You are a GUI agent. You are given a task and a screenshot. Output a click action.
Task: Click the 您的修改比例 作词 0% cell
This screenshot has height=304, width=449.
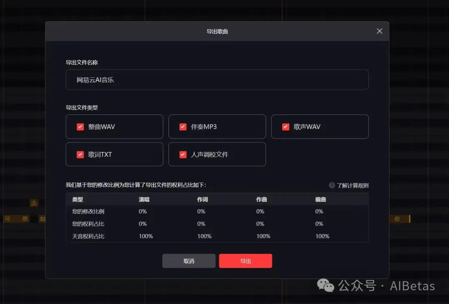(x=201, y=211)
